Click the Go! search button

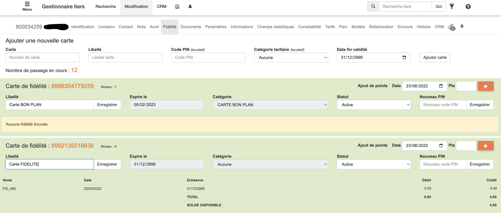[439, 7]
